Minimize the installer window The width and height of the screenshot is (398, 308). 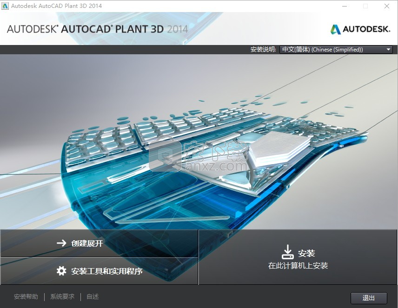pos(345,6)
